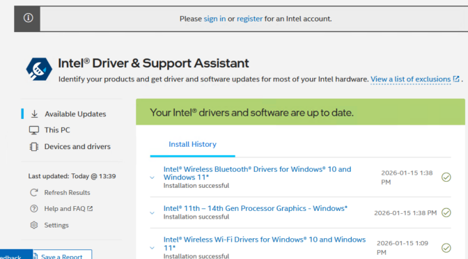Open Settings in the sidebar
468x259 pixels.
(x=56, y=226)
